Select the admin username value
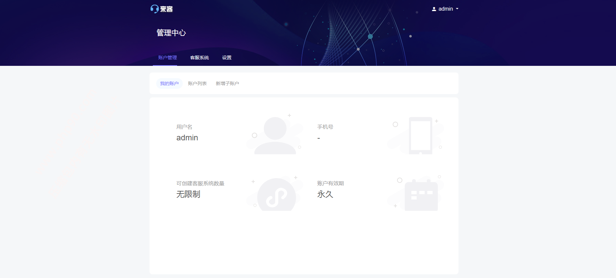 click(x=187, y=138)
